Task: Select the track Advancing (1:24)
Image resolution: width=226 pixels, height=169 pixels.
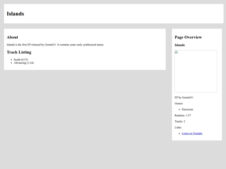Action: tap(24, 63)
